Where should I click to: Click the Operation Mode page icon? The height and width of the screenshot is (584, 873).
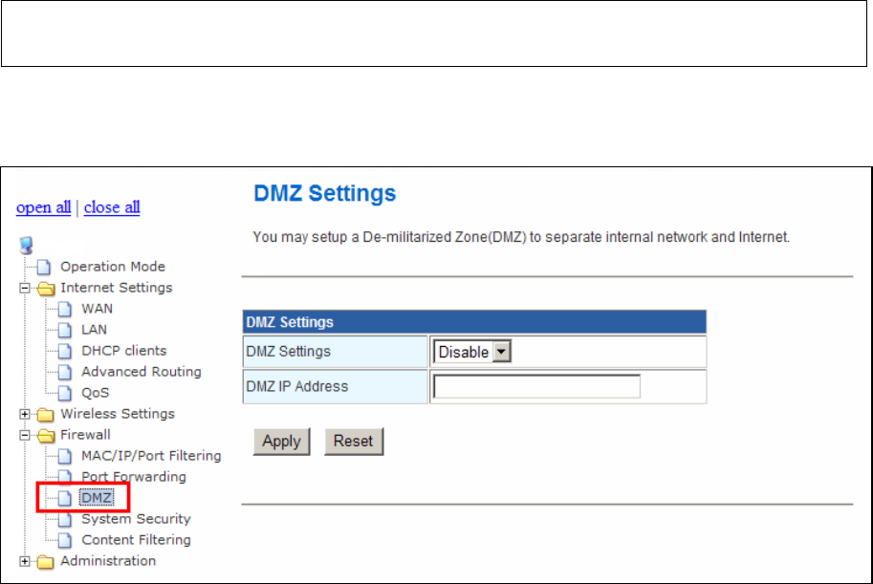point(43,267)
